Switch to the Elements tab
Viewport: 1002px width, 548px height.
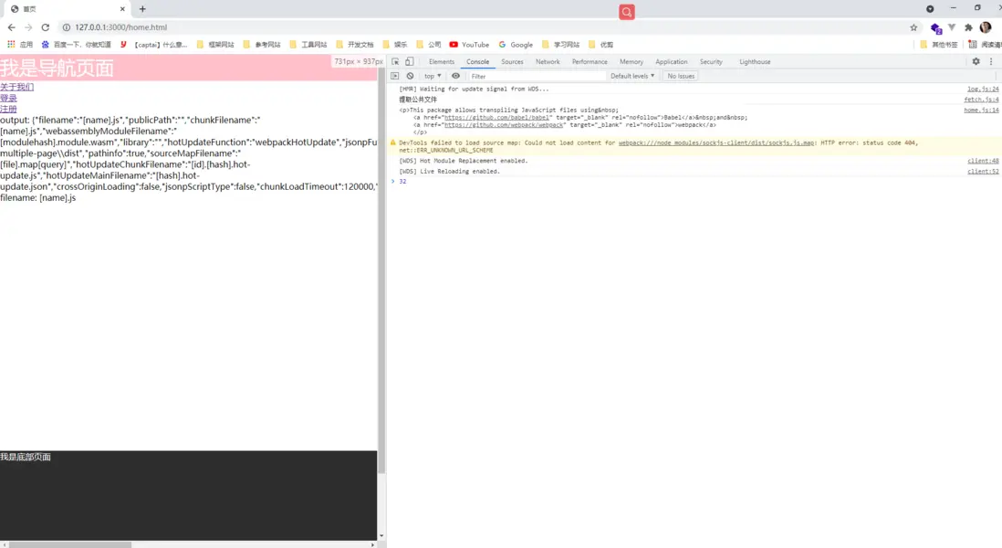click(442, 62)
